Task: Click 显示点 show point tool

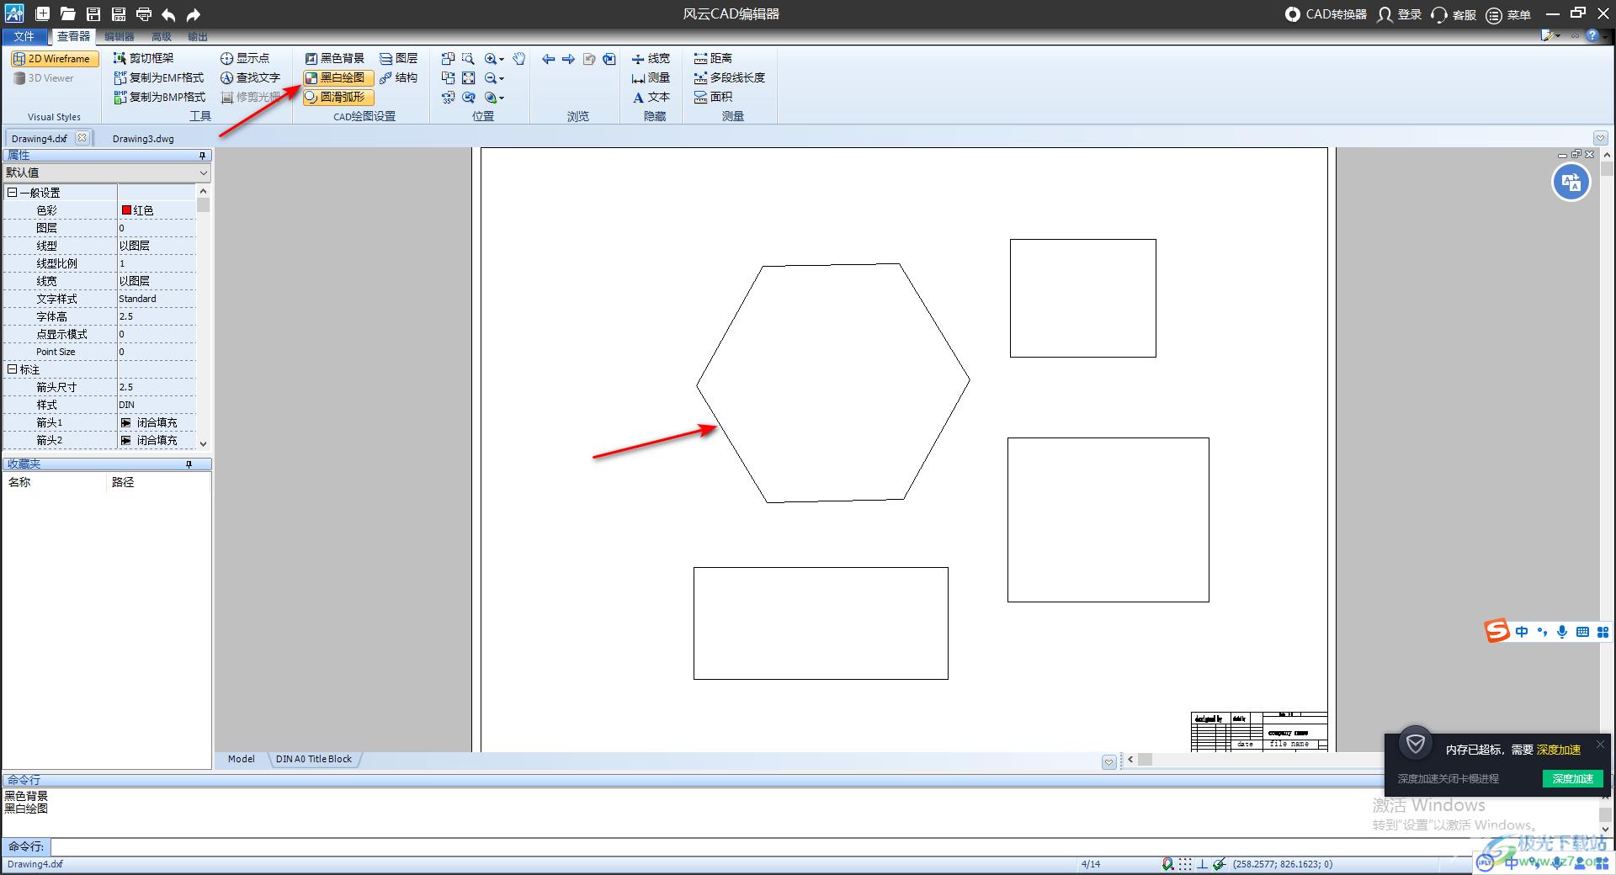Action: point(245,58)
